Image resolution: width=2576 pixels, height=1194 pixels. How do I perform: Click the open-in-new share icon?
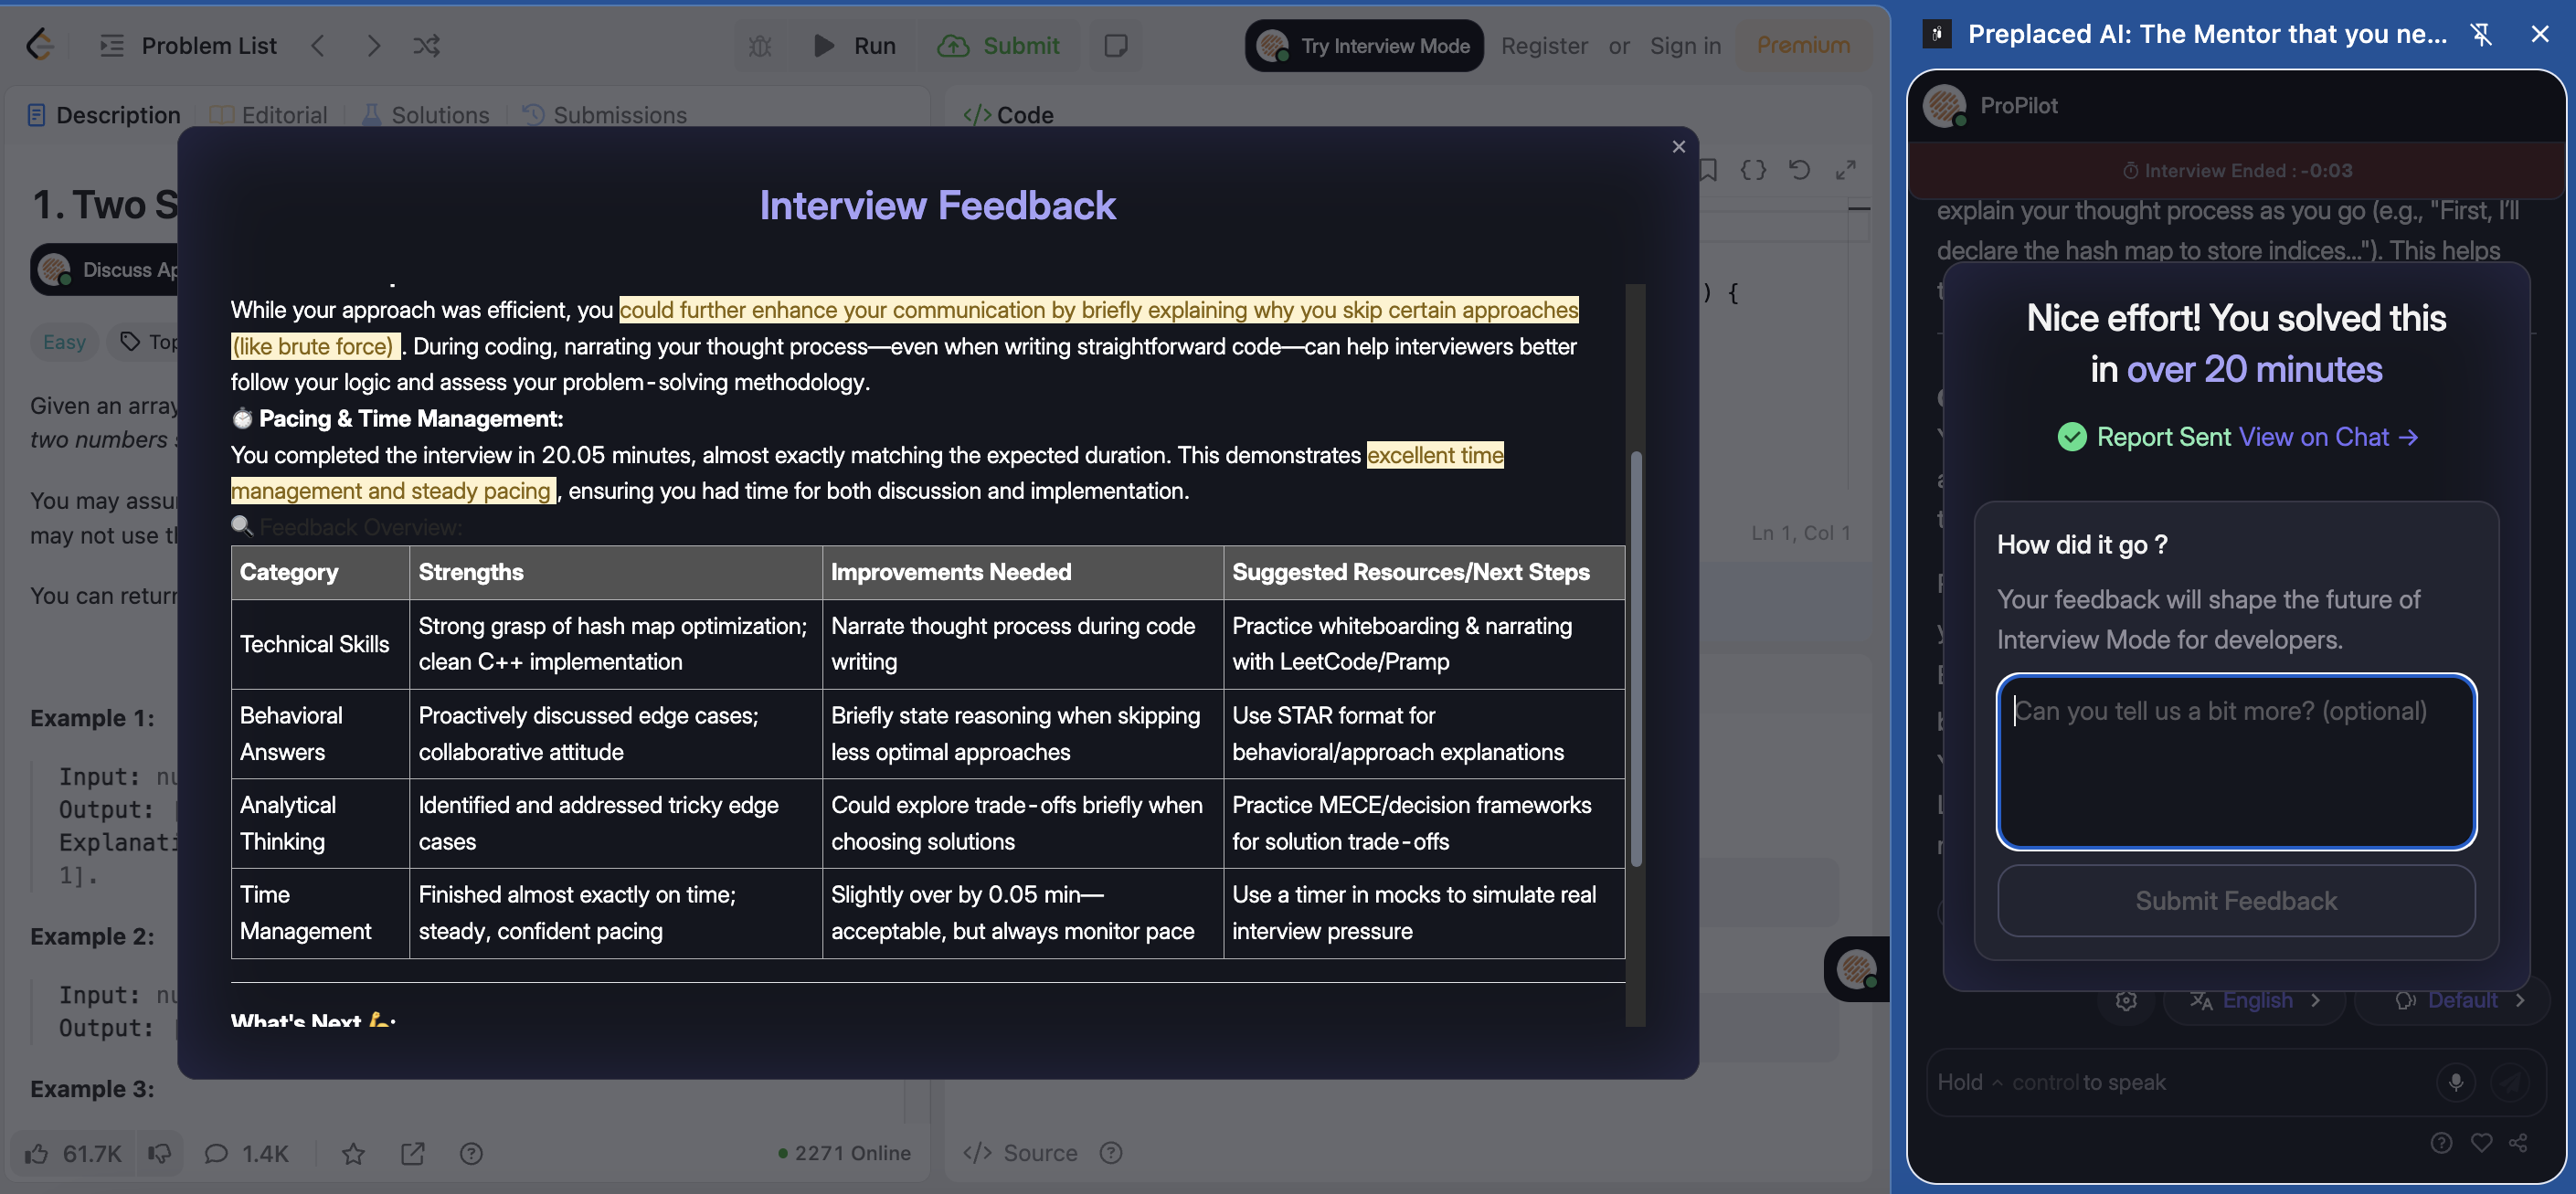point(413,1153)
